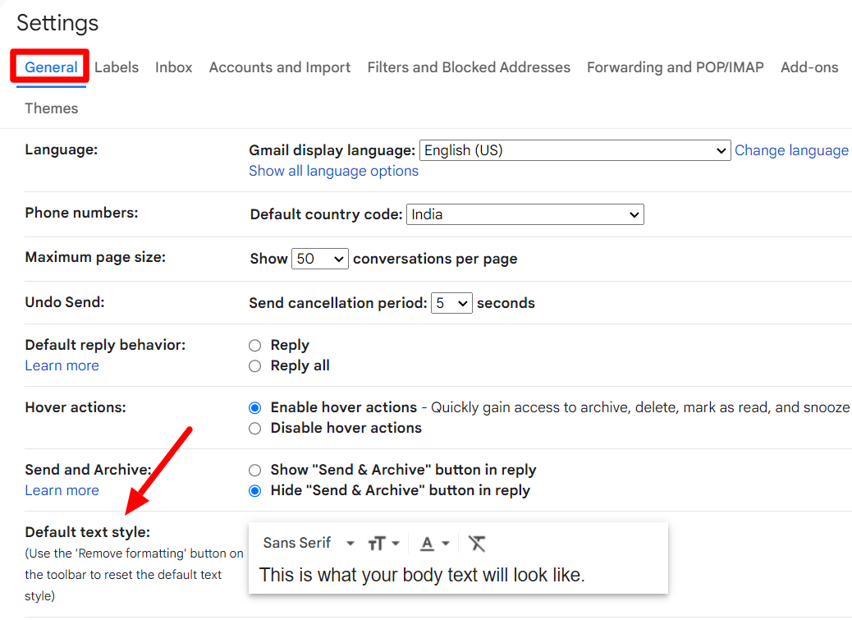The height and width of the screenshot is (620, 852).
Task: Select Enable hover actions option
Action: tap(254, 407)
